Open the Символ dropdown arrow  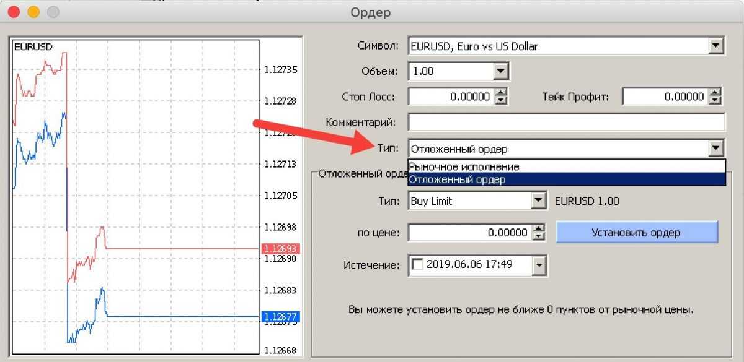[x=717, y=46]
